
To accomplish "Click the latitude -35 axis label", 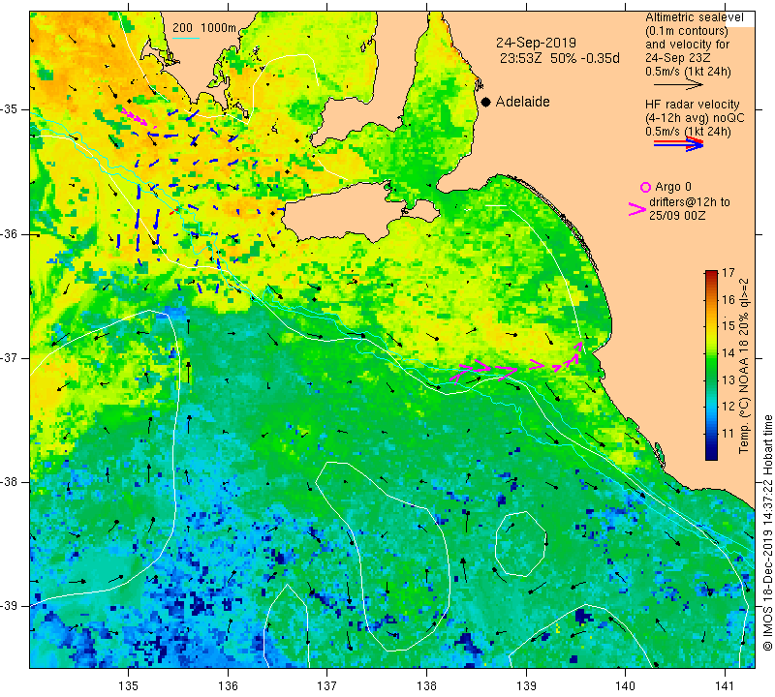I will click(x=11, y=109).
